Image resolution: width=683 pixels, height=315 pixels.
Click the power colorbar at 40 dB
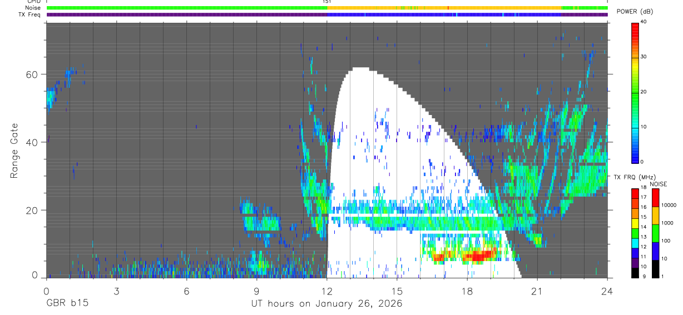point(635,23)
